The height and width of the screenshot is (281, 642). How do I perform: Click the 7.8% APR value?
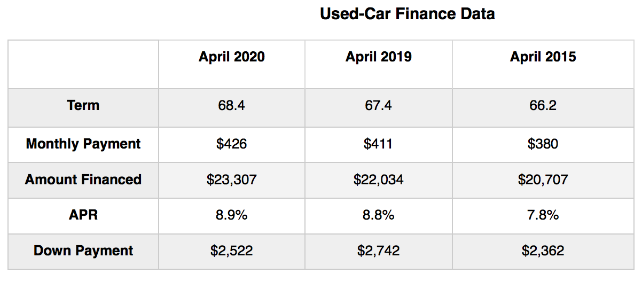pos(543,215)
